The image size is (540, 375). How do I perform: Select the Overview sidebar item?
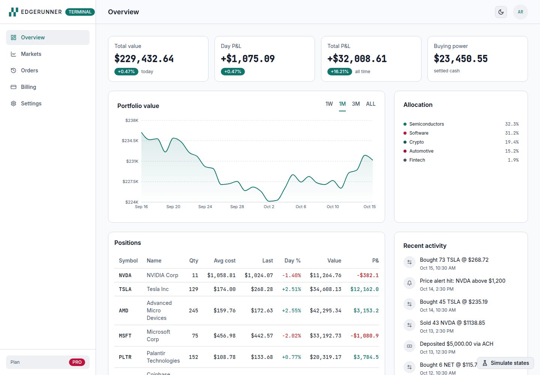click(x=48, y=37)
